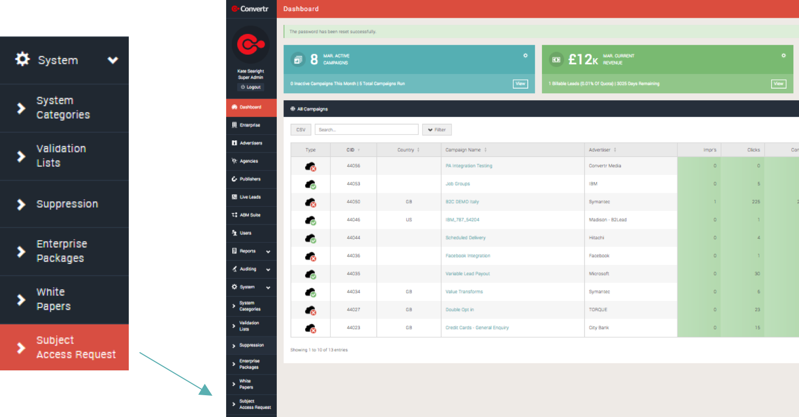Click the type icon for campaign 44050
Screen dimensions: 799x417
310,202
